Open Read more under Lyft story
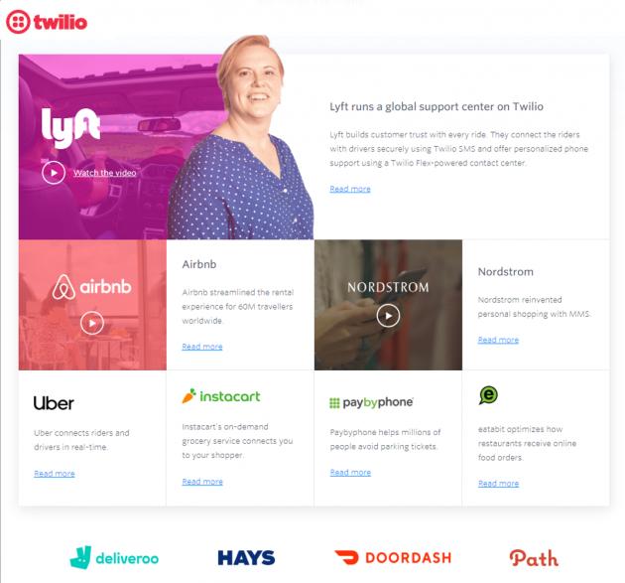The image size is (625, 583). tap(350, 189)
